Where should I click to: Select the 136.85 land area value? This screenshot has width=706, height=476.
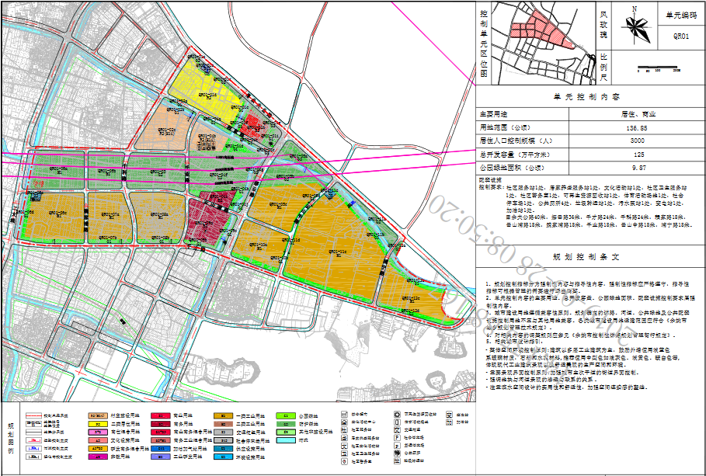[x=638, y=127]
